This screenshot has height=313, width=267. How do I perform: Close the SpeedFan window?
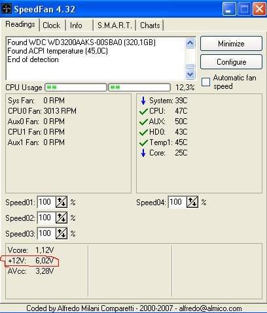pyautogui.click(x=259, y=9)
